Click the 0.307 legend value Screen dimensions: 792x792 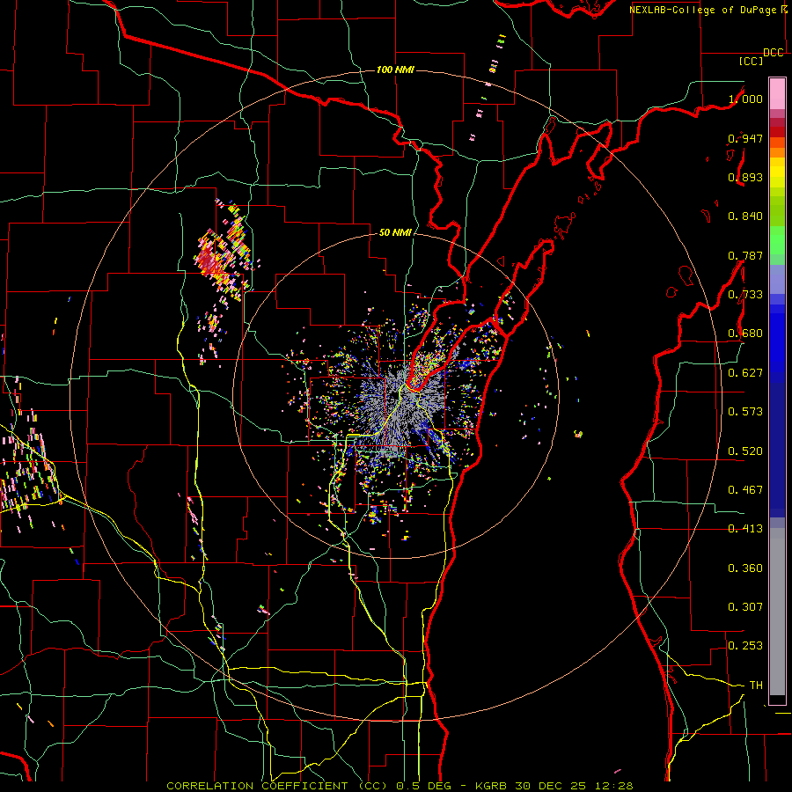click(745, 607)
